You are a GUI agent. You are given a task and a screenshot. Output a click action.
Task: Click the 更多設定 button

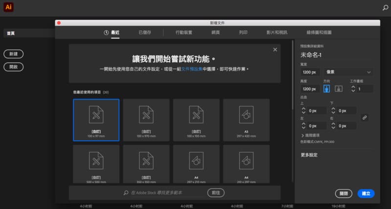(x=309, y=155)
